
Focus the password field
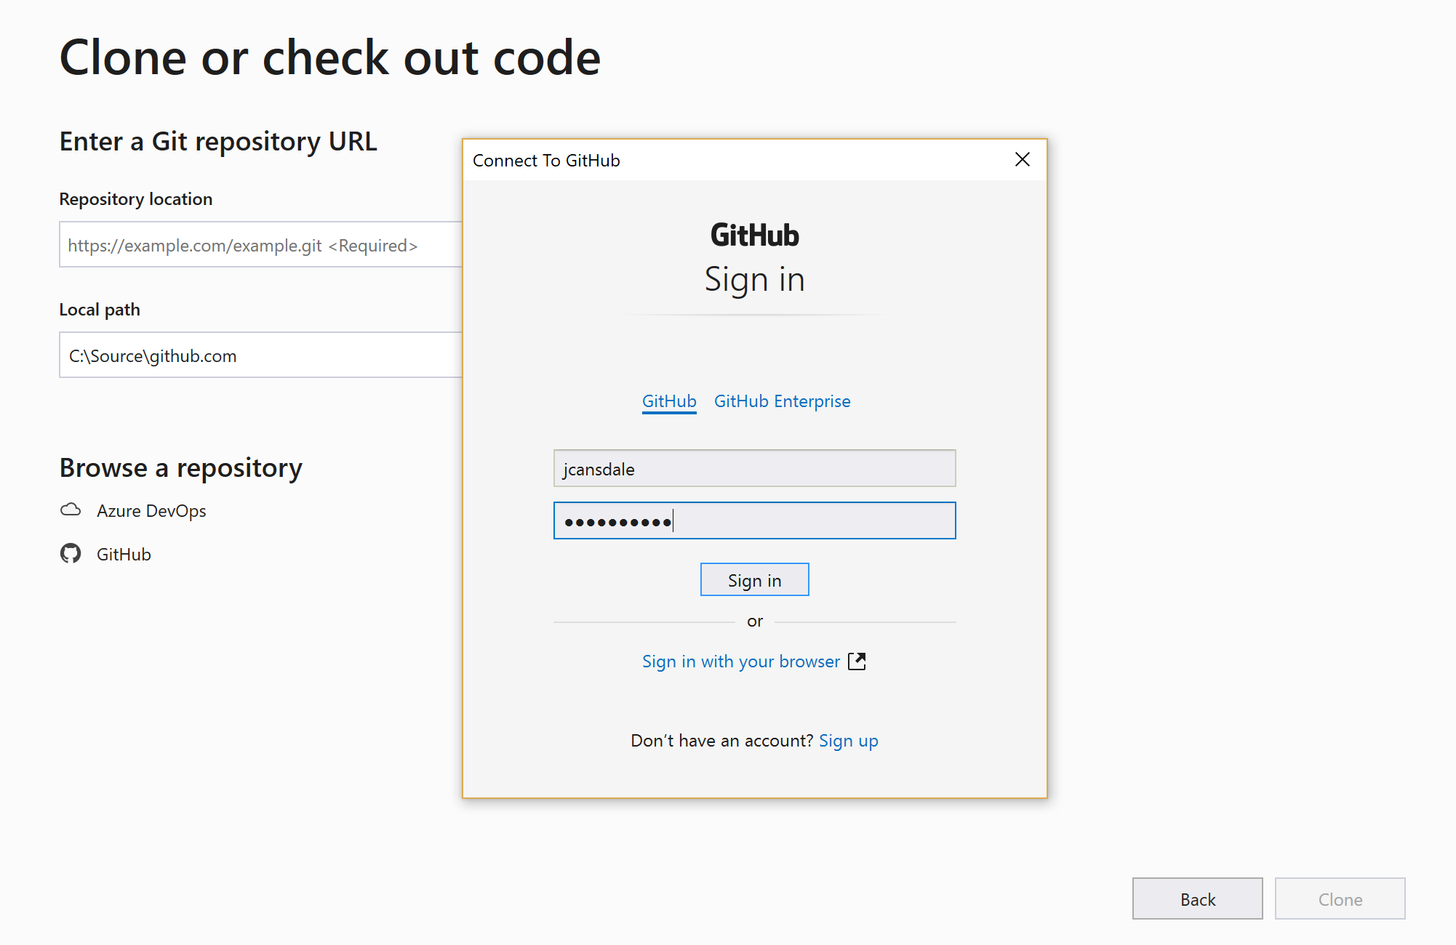[754, 520]
